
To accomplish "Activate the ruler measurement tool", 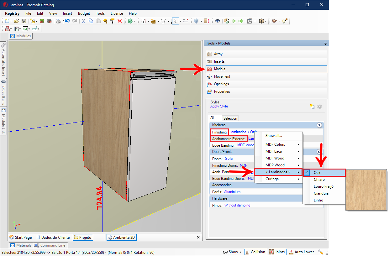I will (186, 21).
